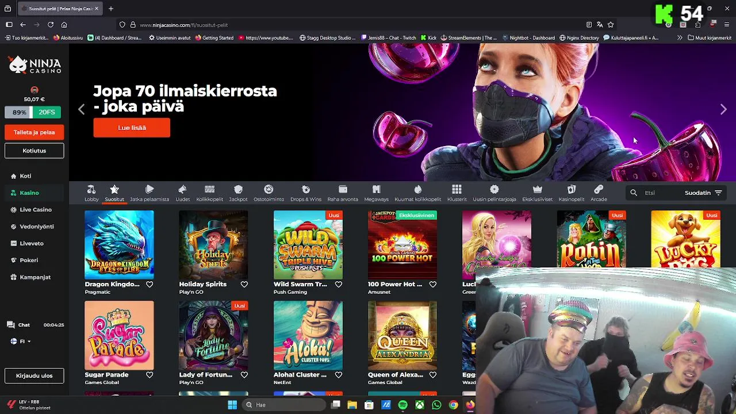The width and height of the screenshot is (736, 414).
Task: Go back in the browser
Action: [23, 25]
